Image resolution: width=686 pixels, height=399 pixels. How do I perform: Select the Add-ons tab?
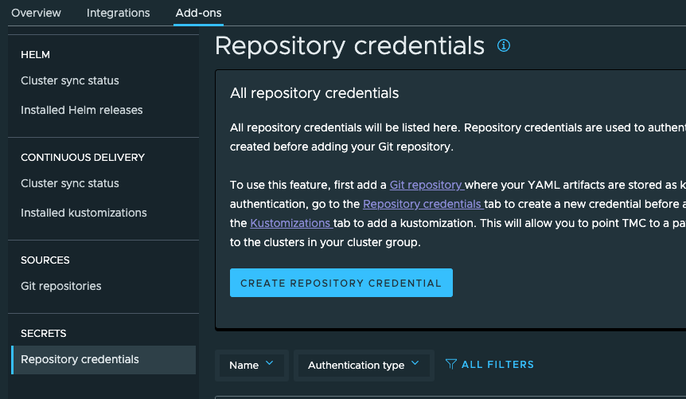(x=198, y=13)
